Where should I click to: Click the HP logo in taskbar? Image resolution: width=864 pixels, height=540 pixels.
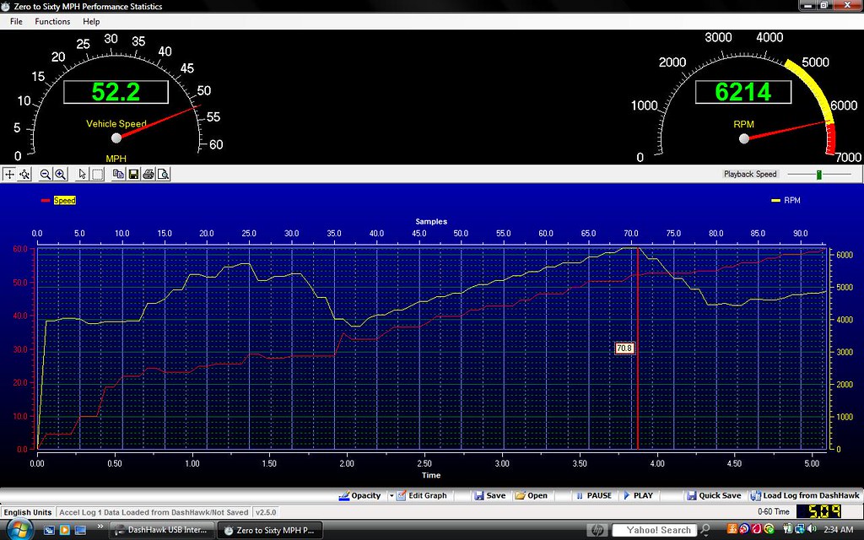597,530
